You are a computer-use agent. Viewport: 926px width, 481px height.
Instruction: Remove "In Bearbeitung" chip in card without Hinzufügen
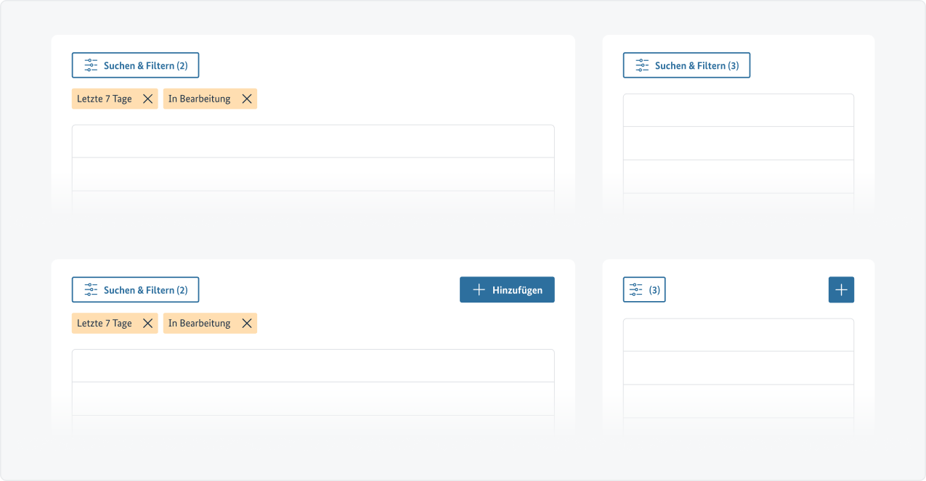coord(247,99)
